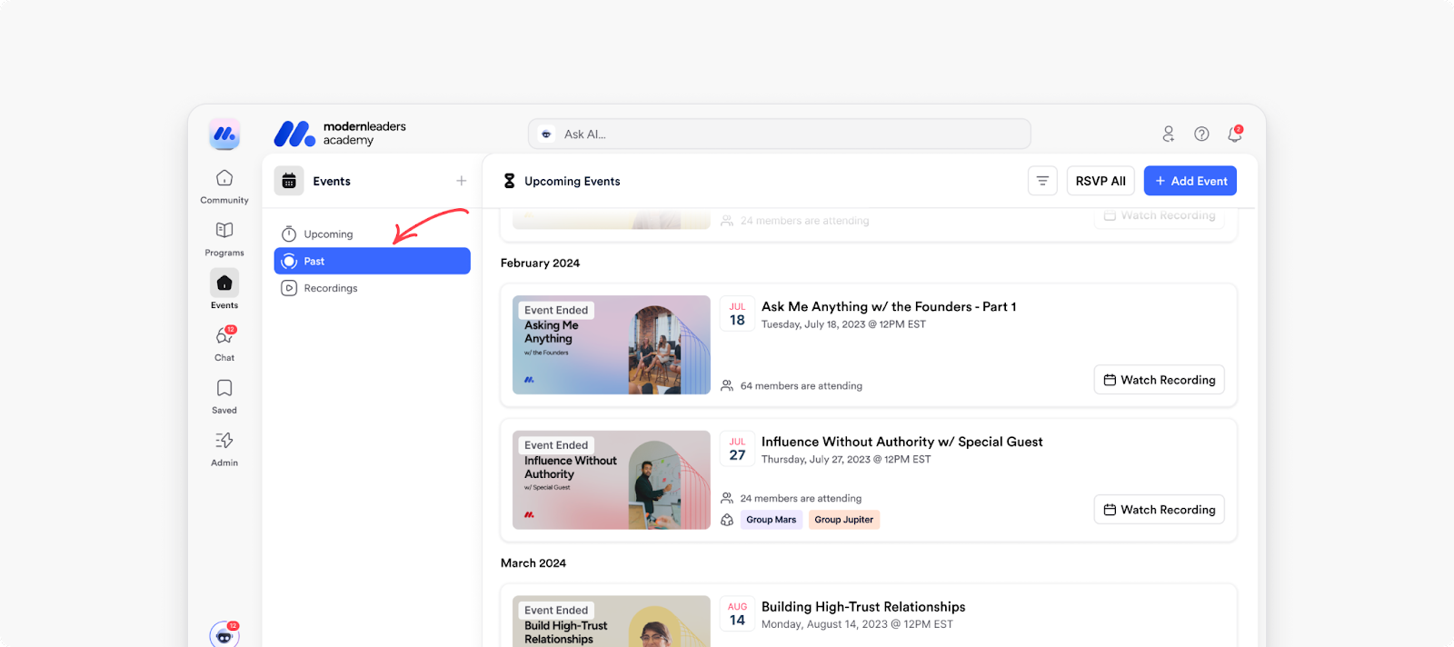Screen dimensions: 1454x647
Task: Click the app logo tile atop sidebar
Action: coord(224,134)
